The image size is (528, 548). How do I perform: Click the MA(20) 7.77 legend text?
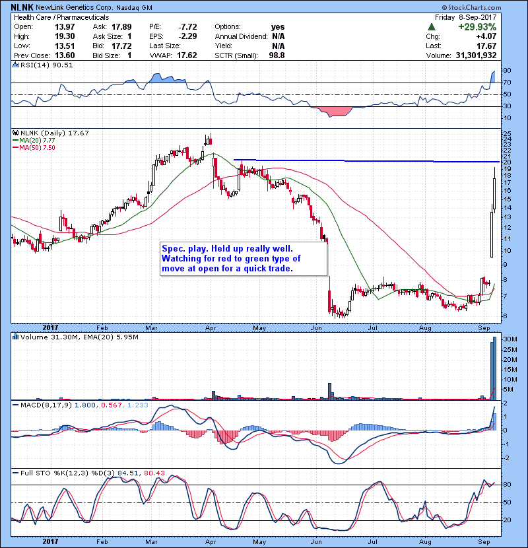coord(37,140)
